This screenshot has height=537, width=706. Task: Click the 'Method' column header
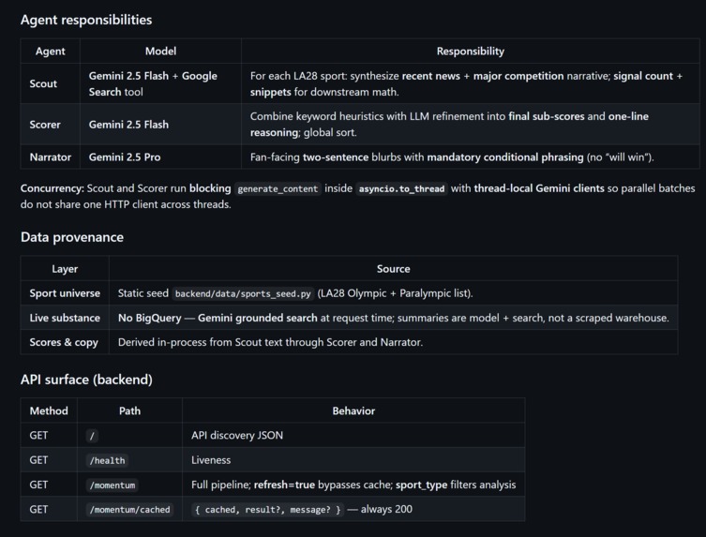click(49, 410)
